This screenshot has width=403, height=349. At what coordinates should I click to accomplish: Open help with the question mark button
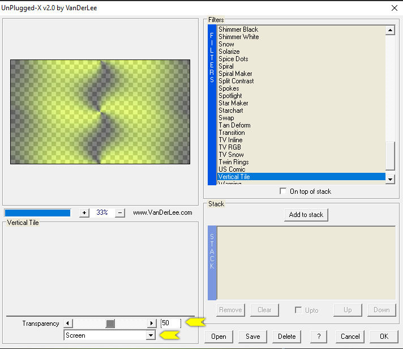[319, 336]
